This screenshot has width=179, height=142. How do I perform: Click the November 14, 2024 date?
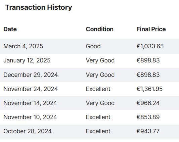pos(30,103)
